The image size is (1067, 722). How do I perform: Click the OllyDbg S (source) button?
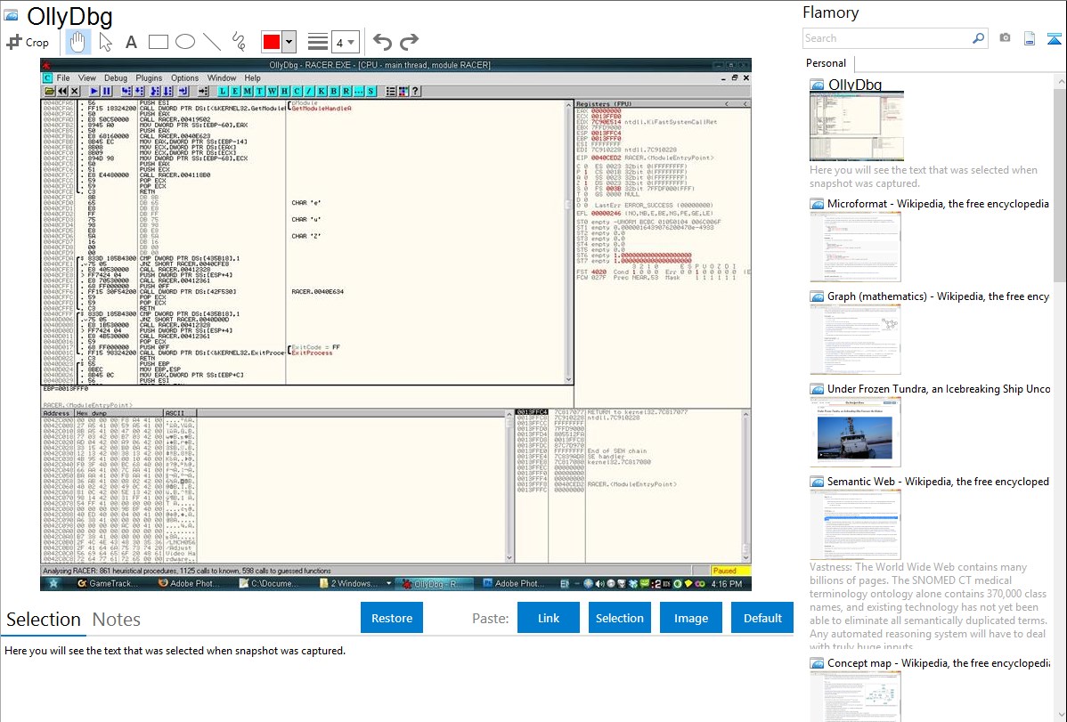[x=371, y=91]
